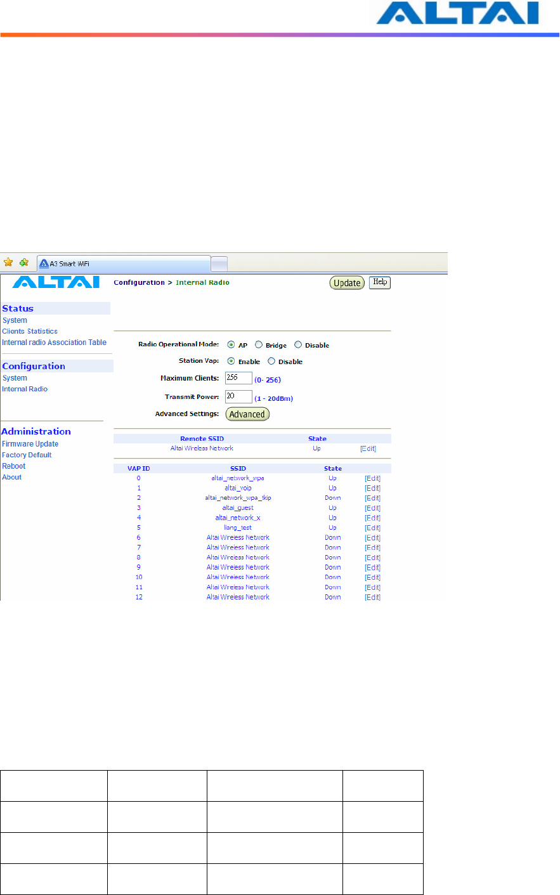Open Internal radio Association Table

54,343
